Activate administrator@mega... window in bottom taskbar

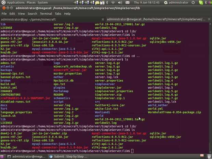(x=26, y=157)
